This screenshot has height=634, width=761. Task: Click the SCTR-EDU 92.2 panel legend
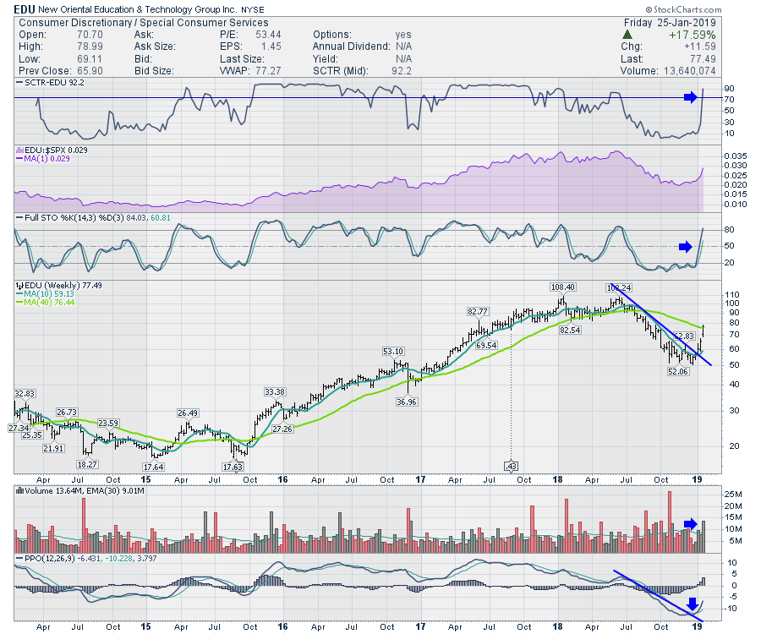pos(50,83)
